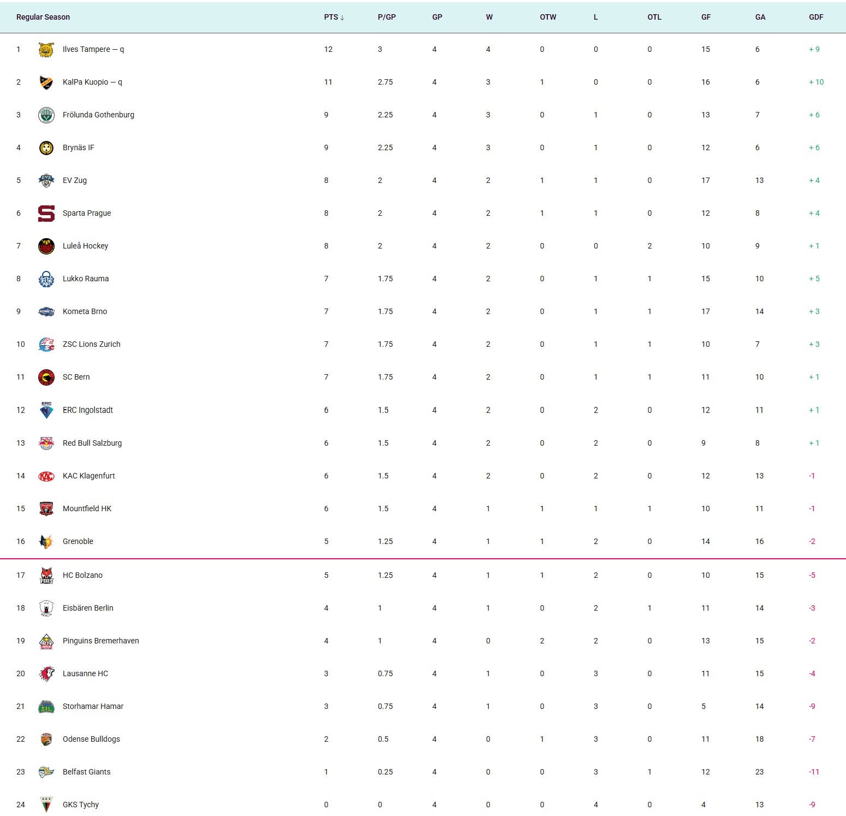The width and height of the screenshot is (846, 816).
Task: Click the Sparta Prague team logo
Action: pyautogui.click(x=46, y=214)
